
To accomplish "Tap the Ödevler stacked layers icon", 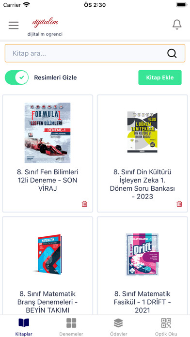I will [x=118, y=323].
